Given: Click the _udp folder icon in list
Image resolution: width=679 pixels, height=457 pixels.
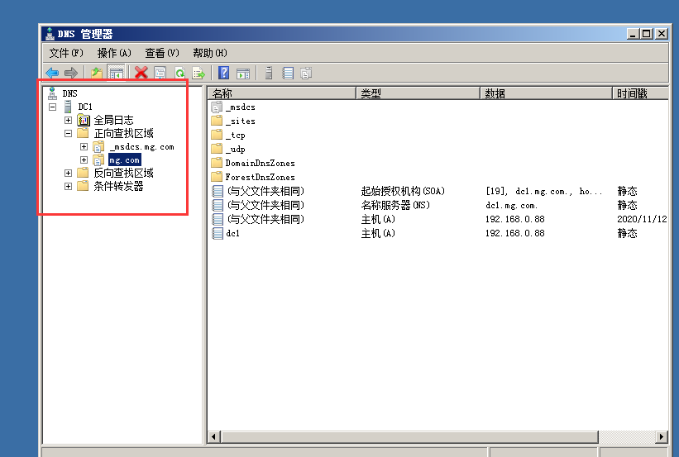Looking at the screenshot, I should tap(217, 149).
